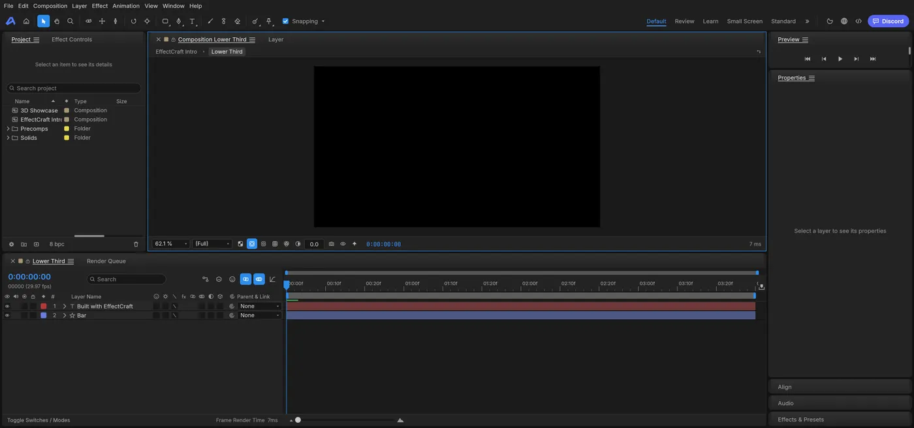Toggle the viewer eye show-controls icon

coord(343,244)
